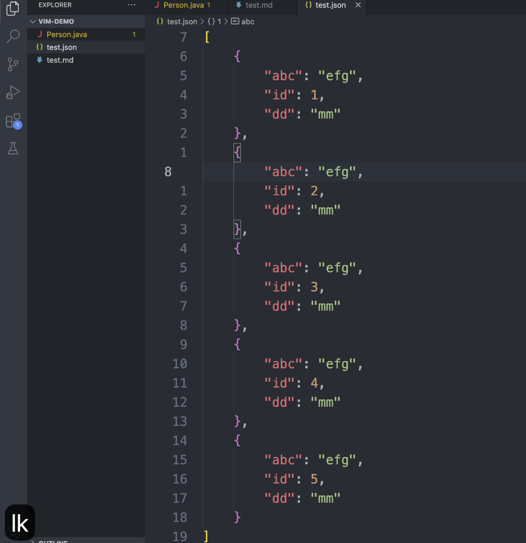Switch to the test.md tab
The height and width of the screenshot is (543, 526).
coord(259,5)
